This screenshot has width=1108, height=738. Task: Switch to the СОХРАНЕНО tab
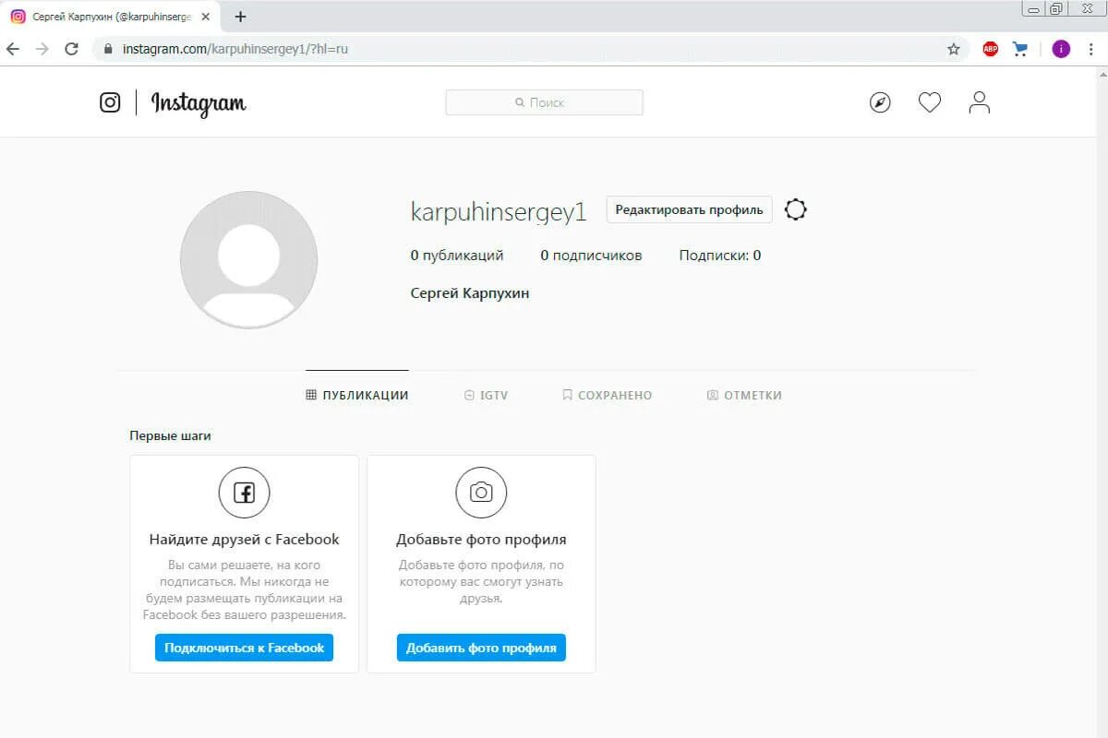pos(608,395)
